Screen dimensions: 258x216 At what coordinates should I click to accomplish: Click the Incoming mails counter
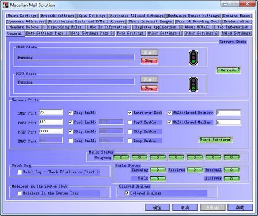pyautogui.click(x=158, y=170)
